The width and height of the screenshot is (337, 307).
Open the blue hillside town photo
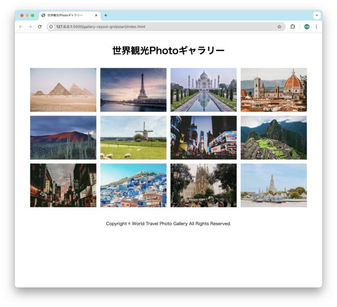pos(133,186)
